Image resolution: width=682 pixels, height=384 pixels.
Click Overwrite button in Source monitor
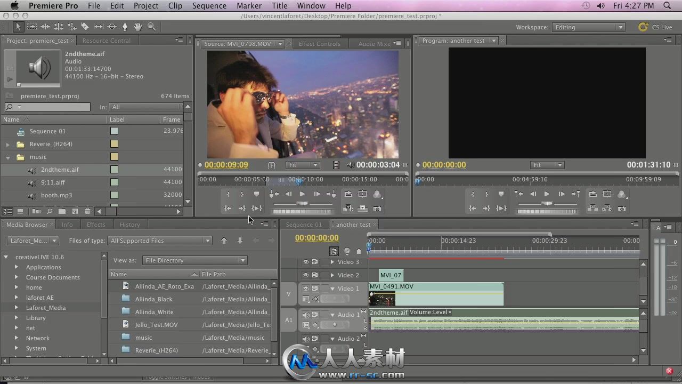(363, 208)
